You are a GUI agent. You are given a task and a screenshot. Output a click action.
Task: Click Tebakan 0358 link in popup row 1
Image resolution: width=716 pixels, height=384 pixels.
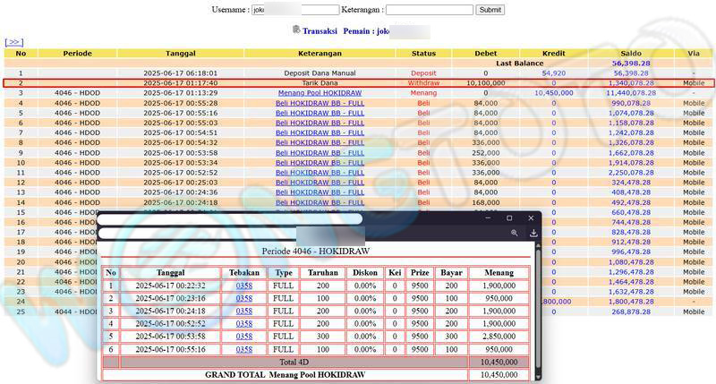click(243, 286)
